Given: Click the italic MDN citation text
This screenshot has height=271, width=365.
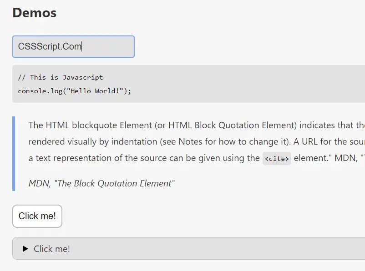Looking at the screenshot, I should 101,183.
